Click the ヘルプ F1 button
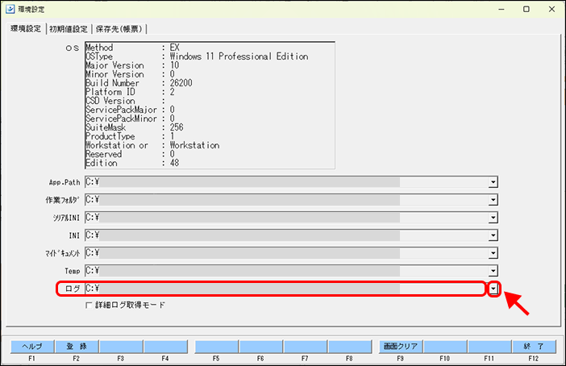The width and height of the screenshot is (566, 366). (32, 347)
